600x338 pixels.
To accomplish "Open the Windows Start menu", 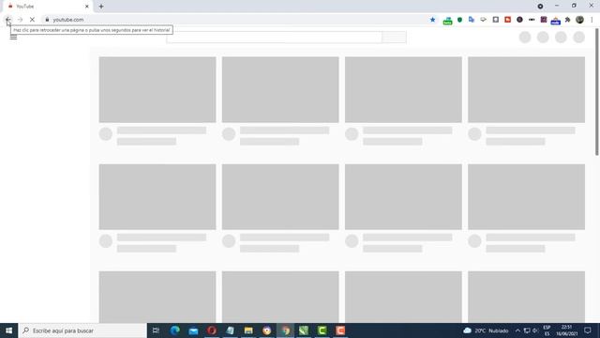I will tap(8, 330).
